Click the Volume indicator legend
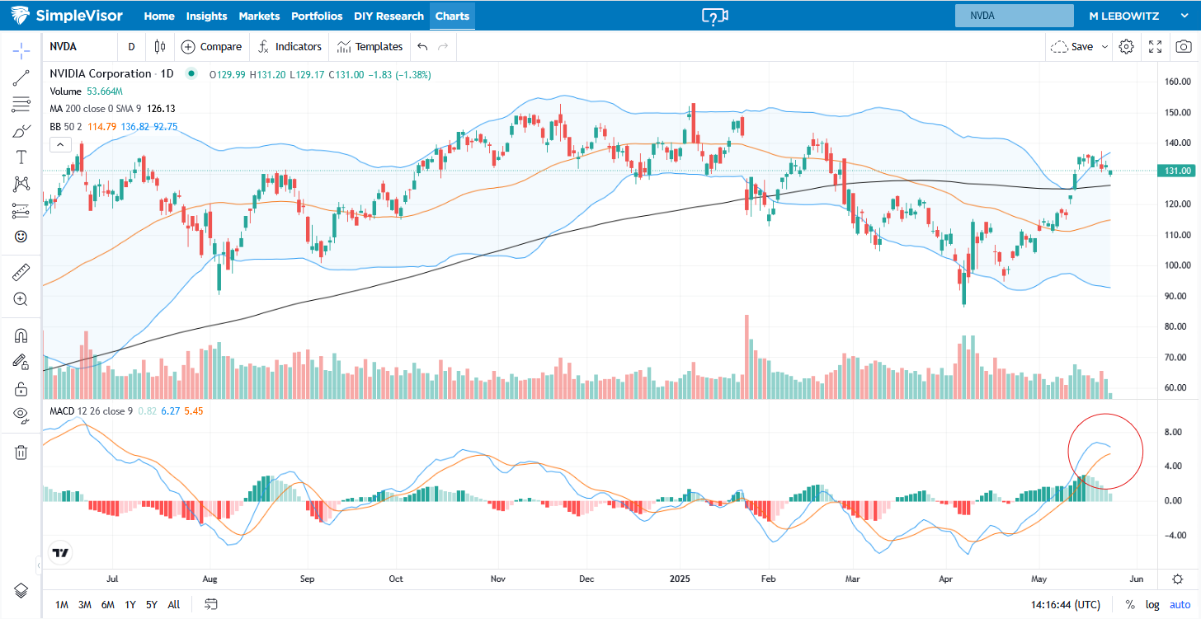This screenshot has height=619, width=1201. 86,91
